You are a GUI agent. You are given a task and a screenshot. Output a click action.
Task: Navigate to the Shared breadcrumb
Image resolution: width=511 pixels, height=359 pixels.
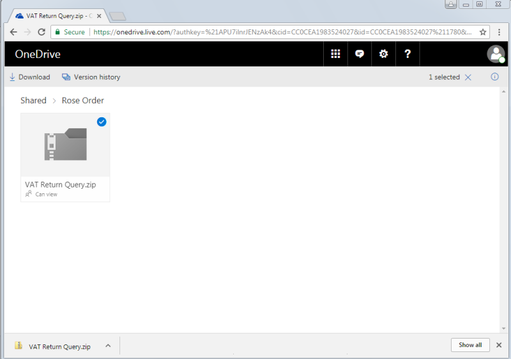(x=33, y=100)
